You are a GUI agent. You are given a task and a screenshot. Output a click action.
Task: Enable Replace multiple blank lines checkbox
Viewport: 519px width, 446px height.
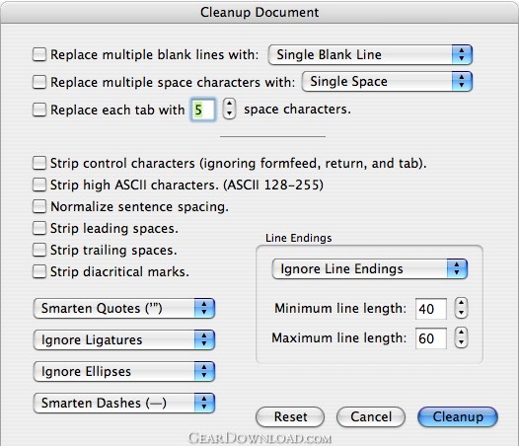(39, 54)
